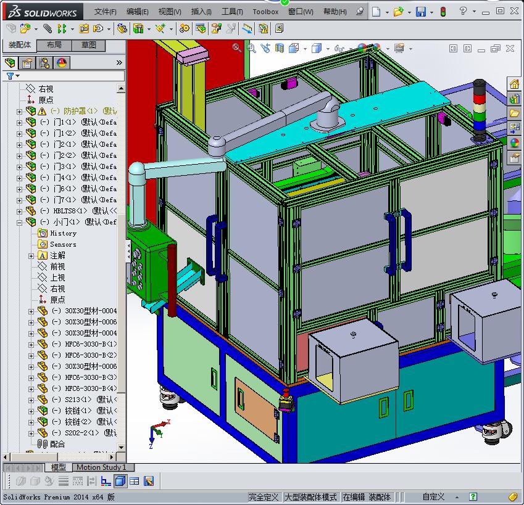Toggle the sketch axis triad bottom toolbar icon
Image resolution: width=524 pixels, height=505 pixels.
pyautogui.click(x=106, y=481)
